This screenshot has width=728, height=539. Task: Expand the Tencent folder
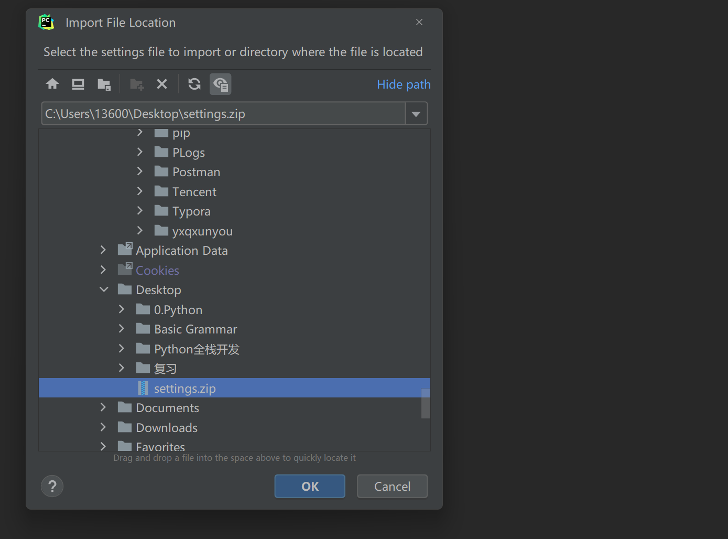pyautogui.click(x=140, y=191)
